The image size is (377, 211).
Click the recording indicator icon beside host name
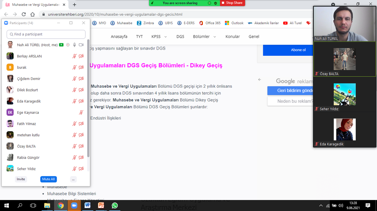68,45
